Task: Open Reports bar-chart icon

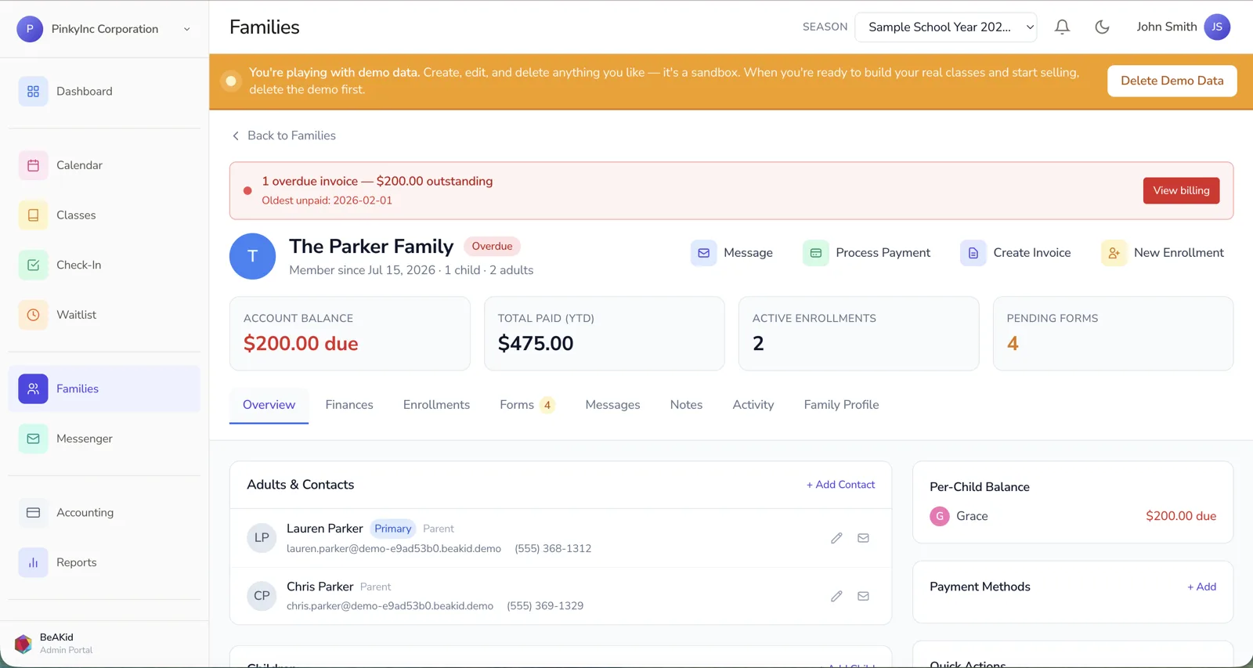Action: [x=33, y=562]
